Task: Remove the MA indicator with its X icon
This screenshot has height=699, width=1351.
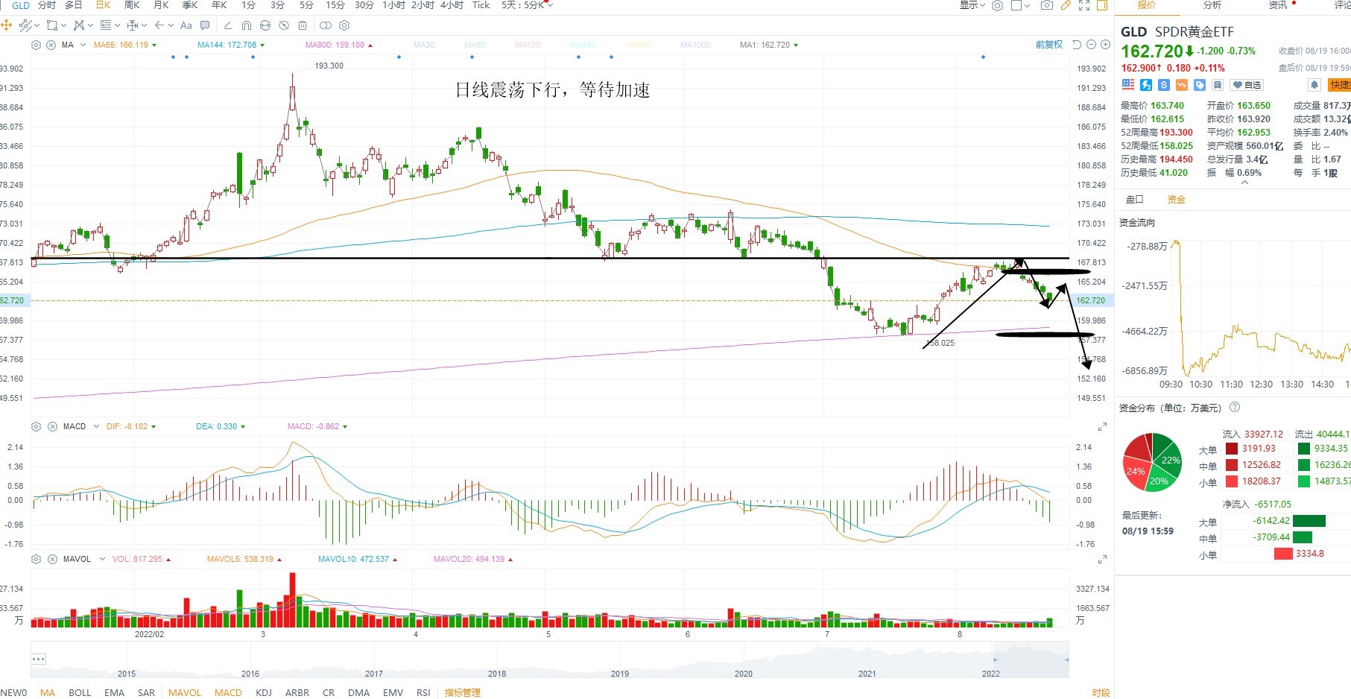Action: pos(51,45)
